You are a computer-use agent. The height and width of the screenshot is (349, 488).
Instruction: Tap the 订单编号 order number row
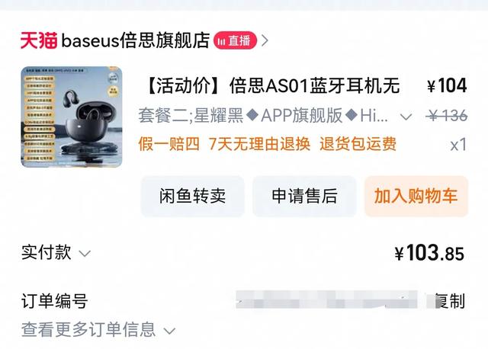[x=243, y=301]
